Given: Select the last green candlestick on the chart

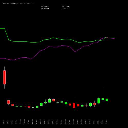Looking at the screenshot, I should click(x=107, y=100).
